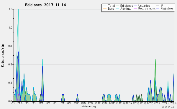Click the 13 h tick label
The height and width of the screenshot is (109, 177).
tap(104, 103)
